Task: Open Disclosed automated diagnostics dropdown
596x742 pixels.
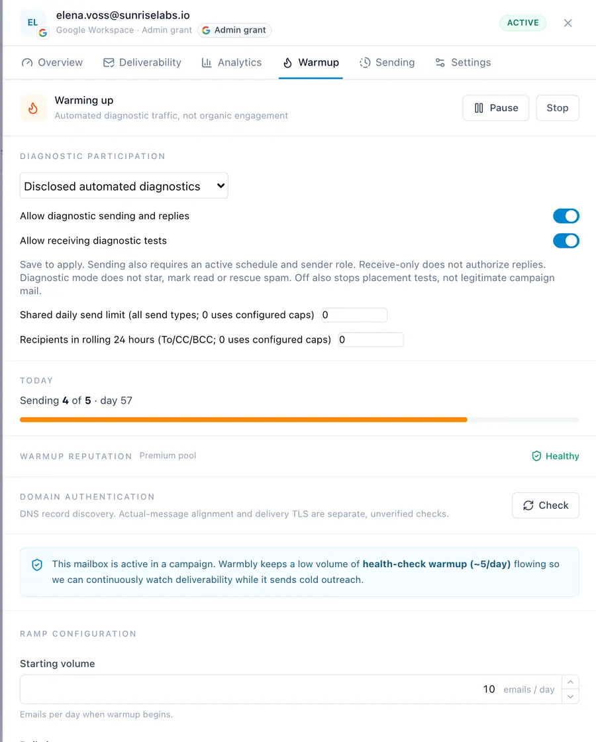Action: point(124,186)
